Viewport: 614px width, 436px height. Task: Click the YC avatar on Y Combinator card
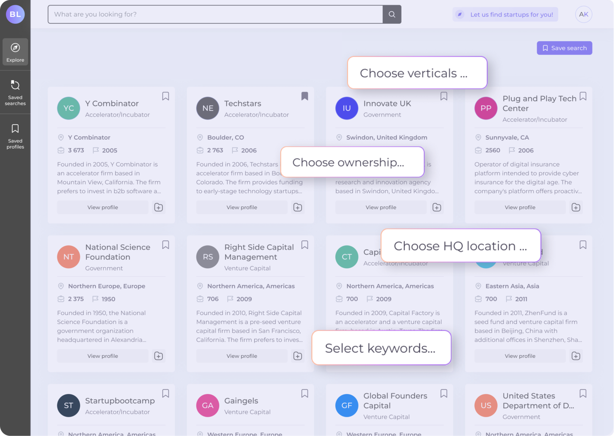point(69,108)
